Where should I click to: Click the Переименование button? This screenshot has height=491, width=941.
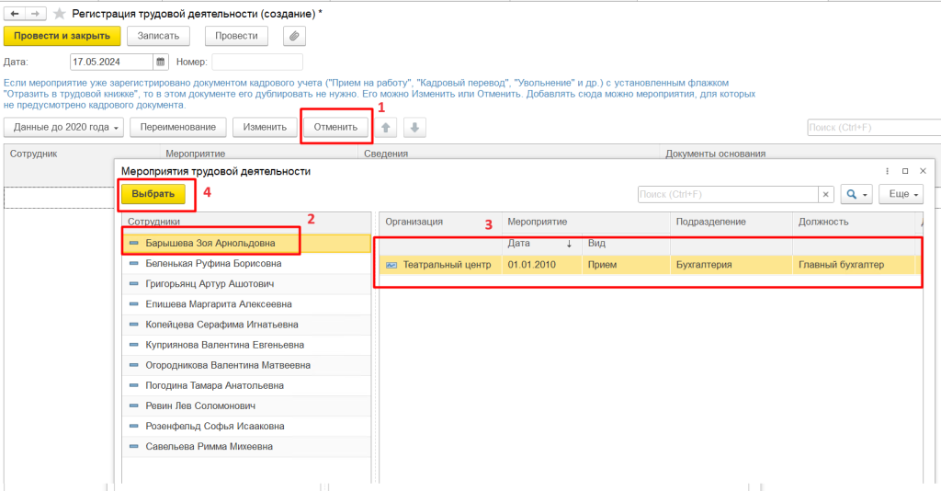[x=178, y=127]
